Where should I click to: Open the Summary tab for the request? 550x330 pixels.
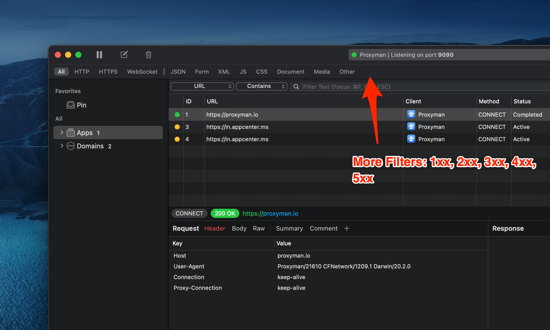click(x=289, y=228)
